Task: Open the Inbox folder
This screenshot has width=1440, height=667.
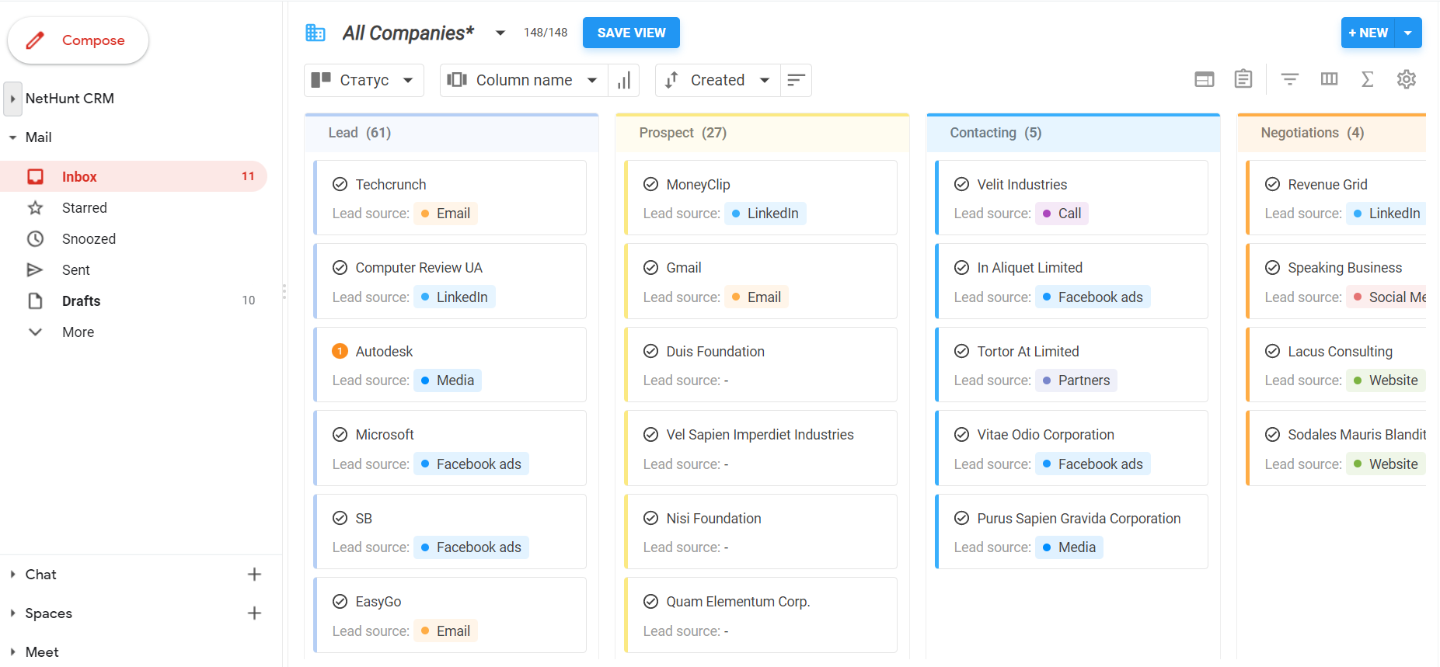Action: [79, 176]
